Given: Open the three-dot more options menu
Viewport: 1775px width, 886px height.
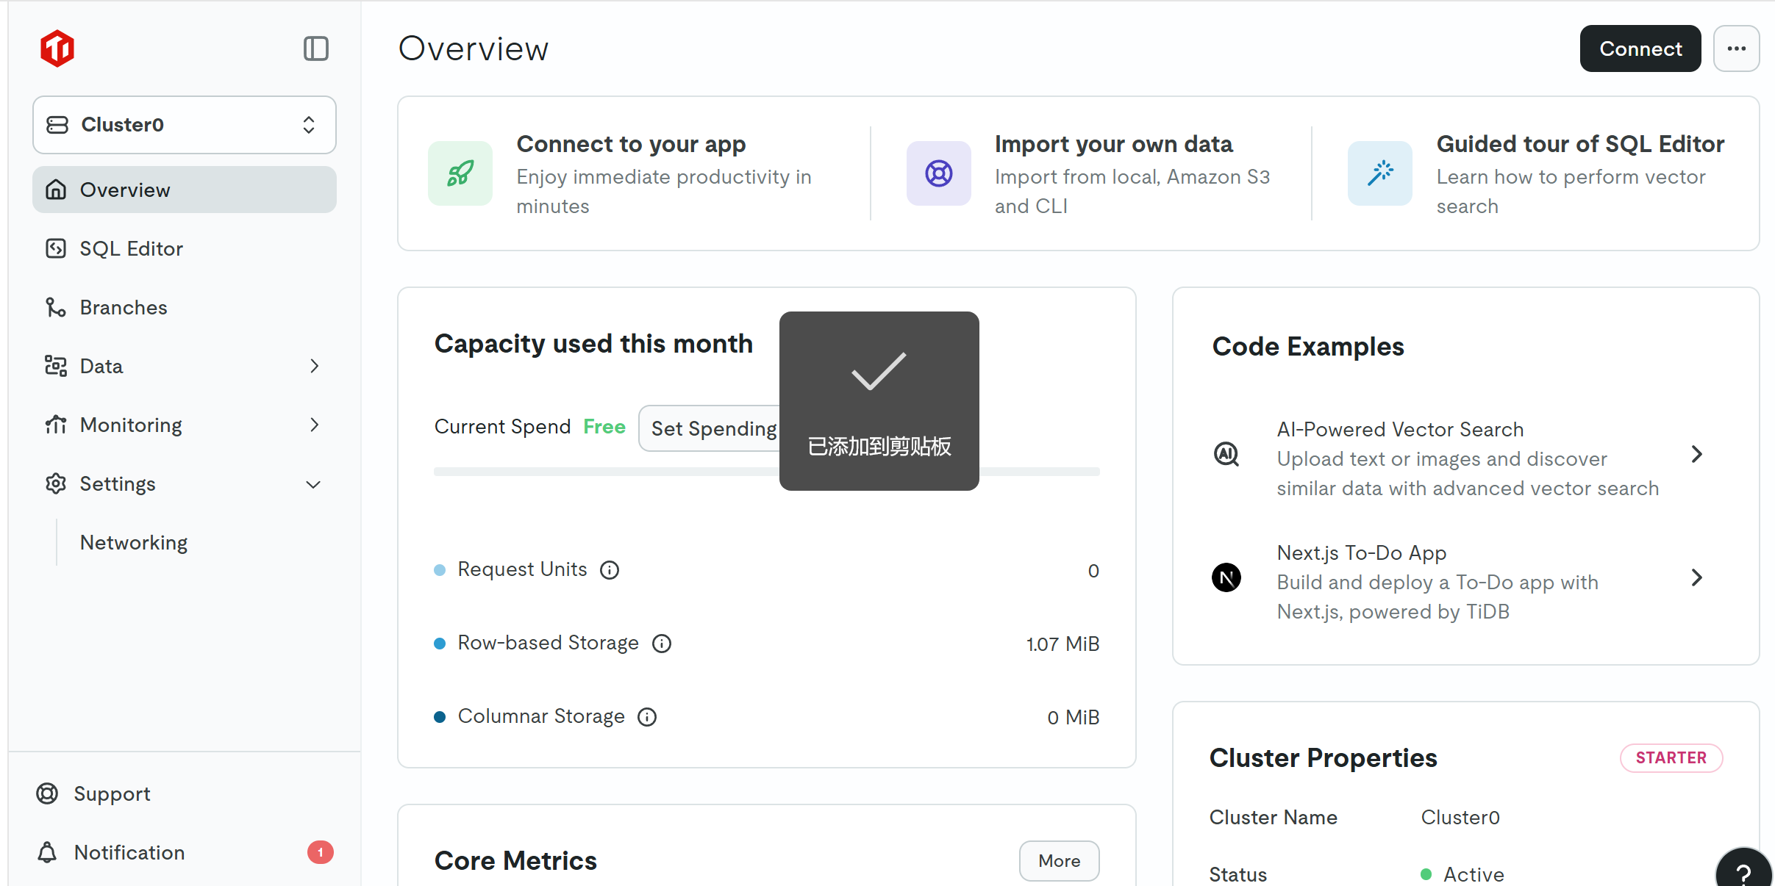Looking at the screenshot, I should click(1736, 48).
